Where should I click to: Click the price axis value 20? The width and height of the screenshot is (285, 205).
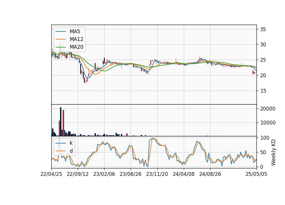tap(263, 75)
